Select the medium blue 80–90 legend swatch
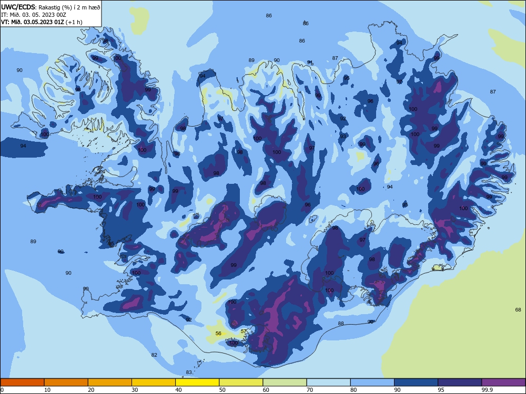The height and width of the screenshot is (394, 526). pos(372,382)
